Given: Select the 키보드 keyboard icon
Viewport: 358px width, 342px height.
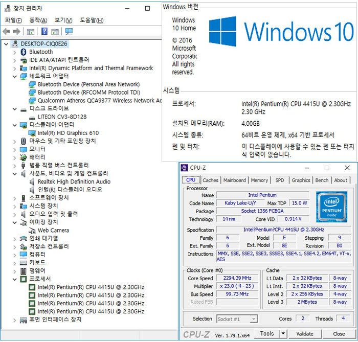Looking at the screenshot, I should coord(24,263).
